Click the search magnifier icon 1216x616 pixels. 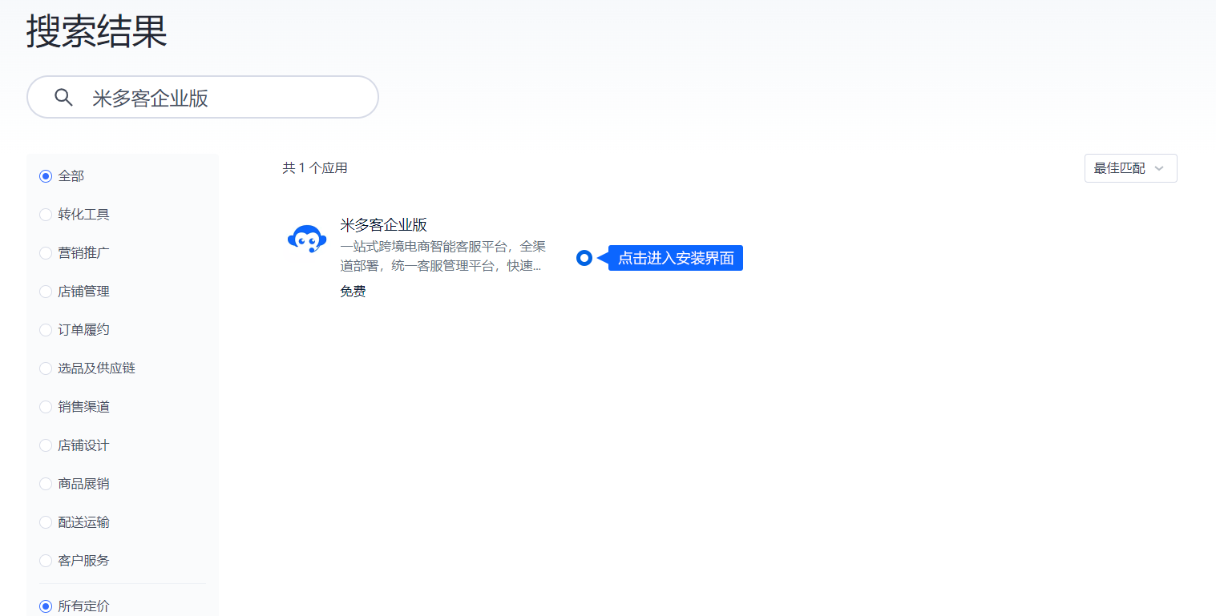pyautogui.click(x=63, y=98)
